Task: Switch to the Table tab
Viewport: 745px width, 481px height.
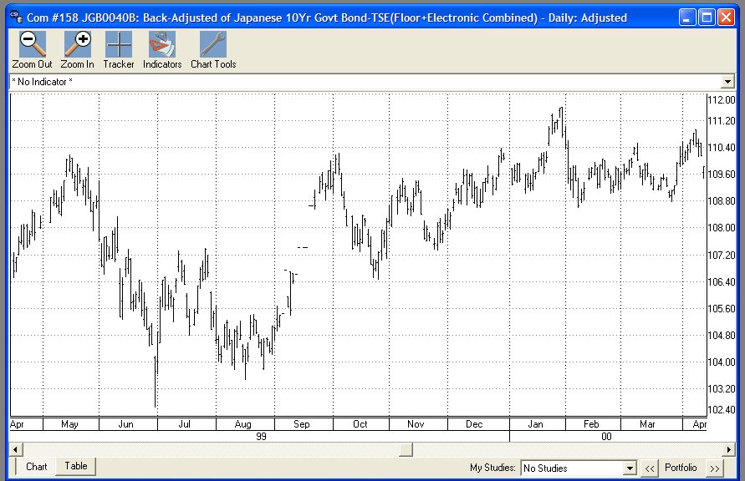Action: (x=75, y=466)
